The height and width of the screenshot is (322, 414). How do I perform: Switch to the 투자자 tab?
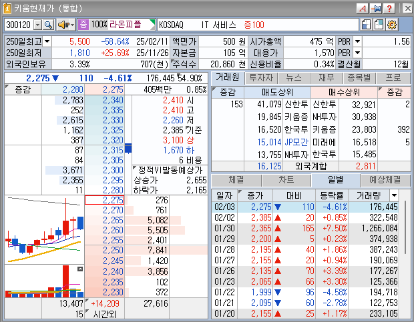(261, 78)
